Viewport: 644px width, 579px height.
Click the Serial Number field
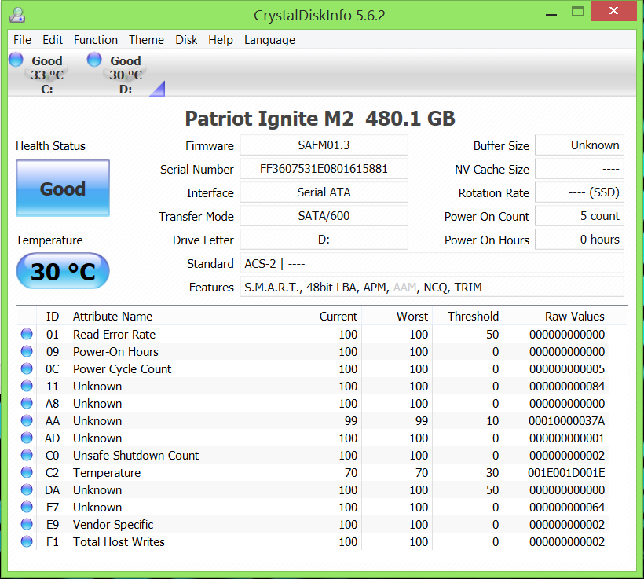click(x=324, y=169)
